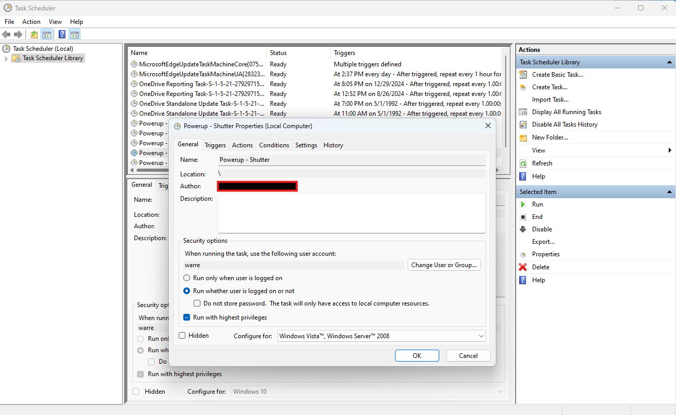Image resolution: width=676 pixels, height=415 pixels.
Task: Click Import Task in Actions pane
Action: coord(550,100)
